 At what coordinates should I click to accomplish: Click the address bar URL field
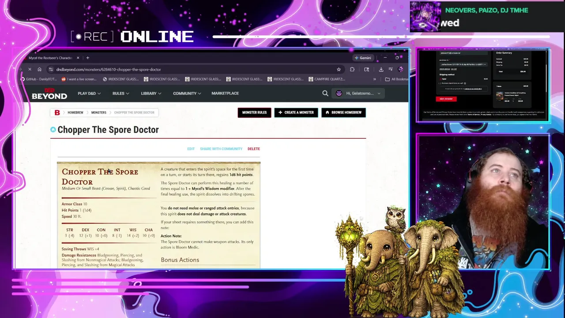click(194, 69)
